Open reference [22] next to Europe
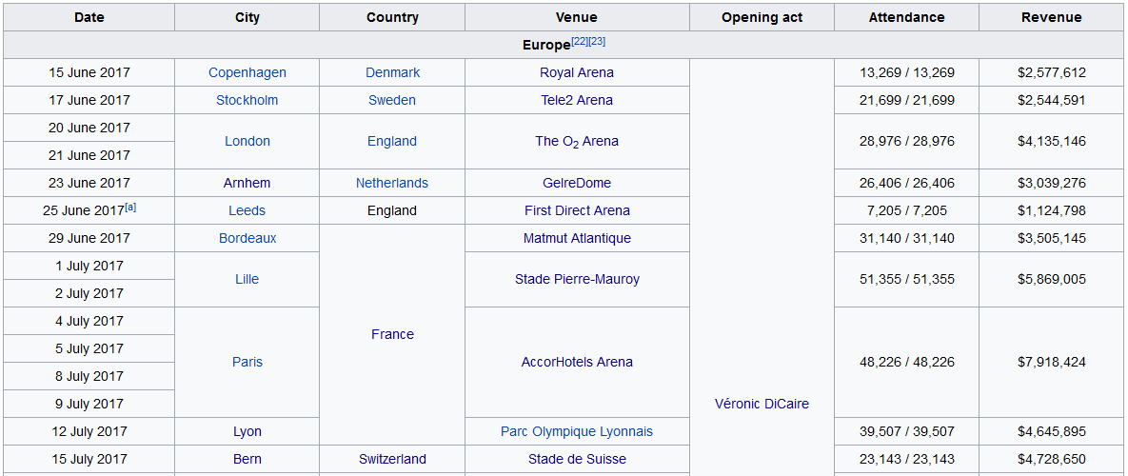Image resolution: width=1128 pixels, height=476 pixels. 580,41
